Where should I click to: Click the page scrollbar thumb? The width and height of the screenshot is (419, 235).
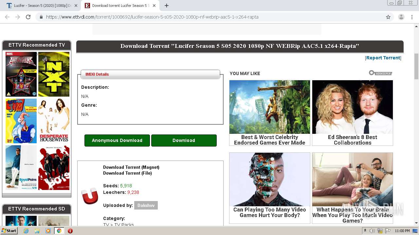pyautogui.click(x=416, y=66)
